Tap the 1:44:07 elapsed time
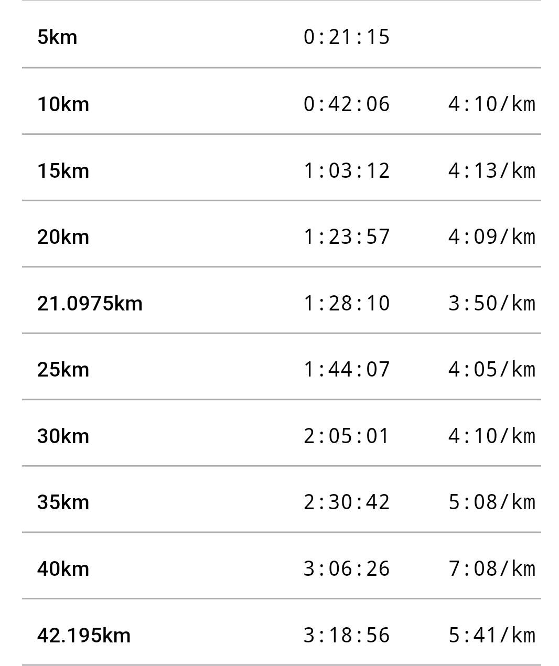Screen dimensions: 559x666 coord(347,369)
